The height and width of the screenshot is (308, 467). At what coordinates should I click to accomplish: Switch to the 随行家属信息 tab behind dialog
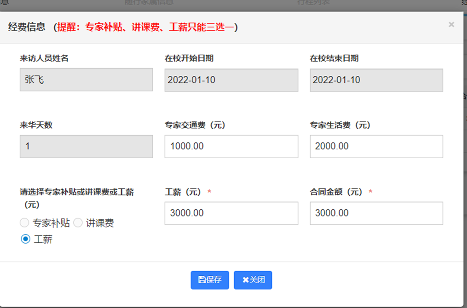[x=149, y=2]
